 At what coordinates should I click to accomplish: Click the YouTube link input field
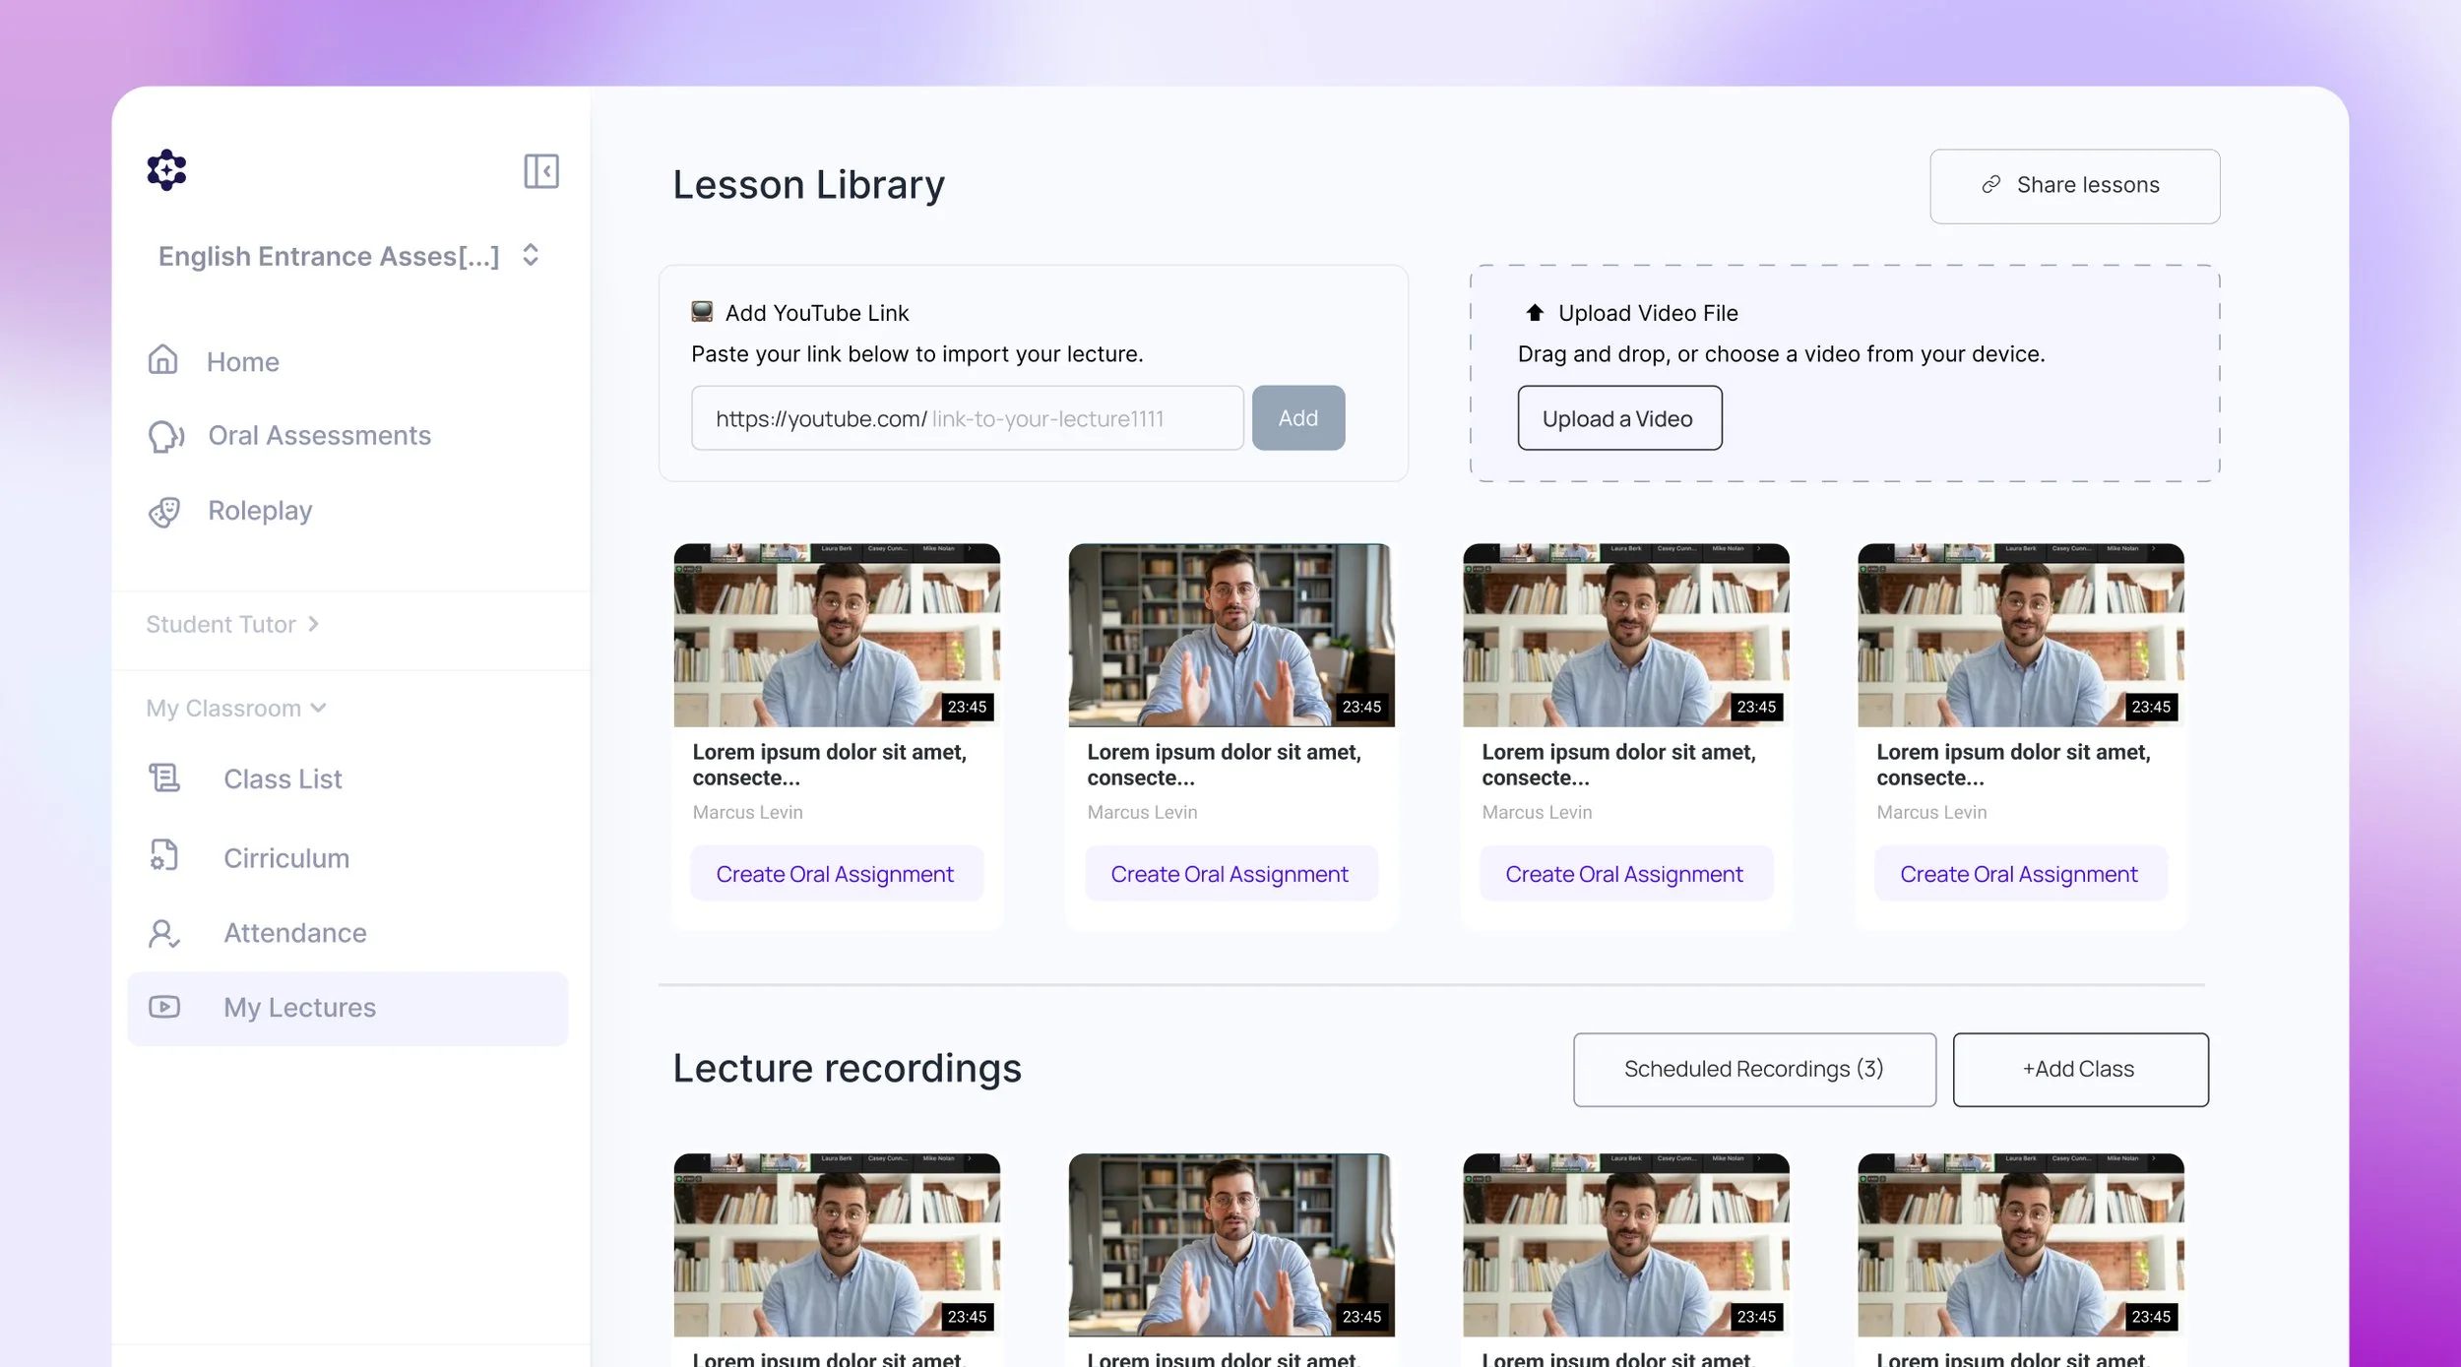pyautogui.click(x=967, y=418)
